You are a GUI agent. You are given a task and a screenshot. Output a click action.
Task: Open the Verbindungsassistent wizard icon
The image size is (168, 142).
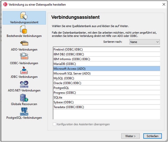(24, 16)
